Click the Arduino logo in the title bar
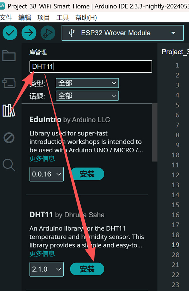 2,6
